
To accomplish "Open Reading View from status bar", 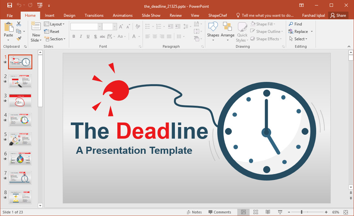I will (268, 212).
